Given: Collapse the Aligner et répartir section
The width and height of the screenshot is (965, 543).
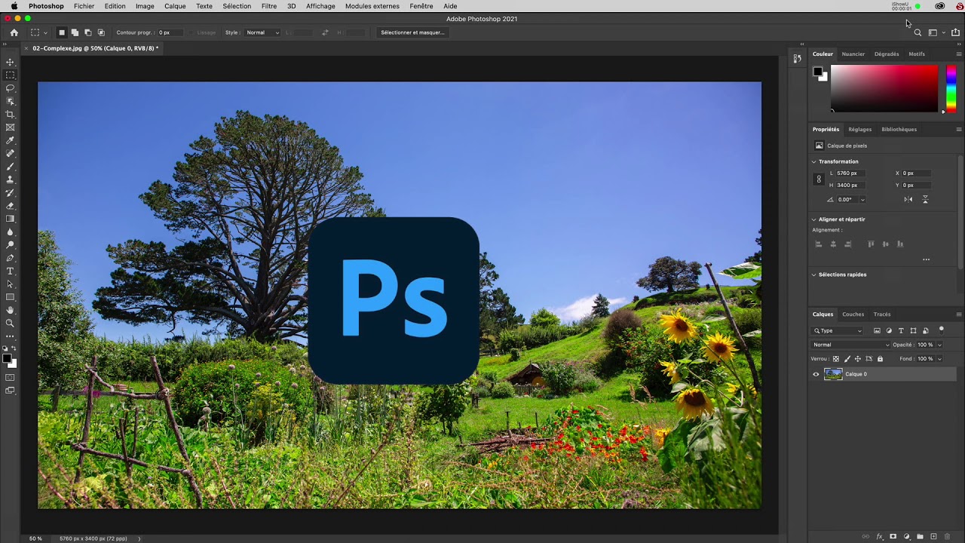Looking at the screenshot, I should click(814, 219).
